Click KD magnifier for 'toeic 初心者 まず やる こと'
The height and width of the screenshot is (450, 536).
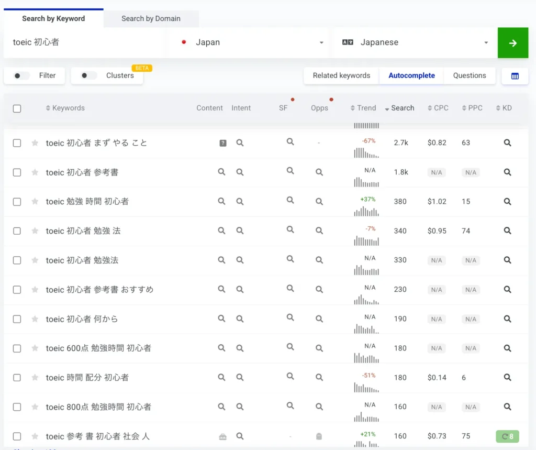[x=507, y=142]
